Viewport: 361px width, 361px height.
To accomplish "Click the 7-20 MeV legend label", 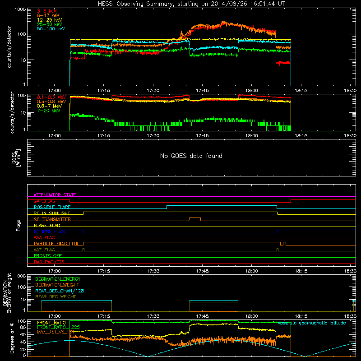I will 49,111.
